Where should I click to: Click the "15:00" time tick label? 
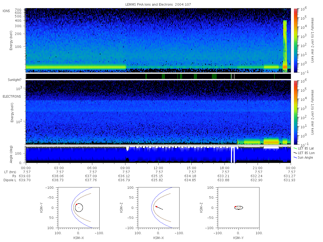[x=191, y=168]
